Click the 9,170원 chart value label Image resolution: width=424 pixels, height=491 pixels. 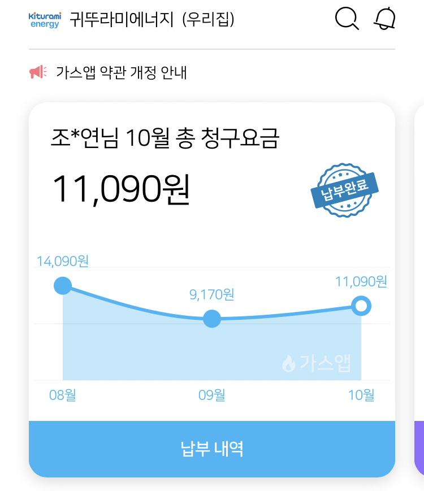click(211, 294)
